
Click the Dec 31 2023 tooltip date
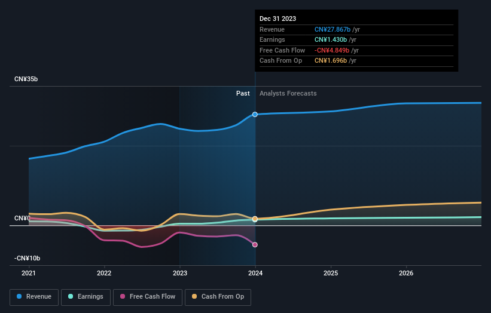click(277, 19)
